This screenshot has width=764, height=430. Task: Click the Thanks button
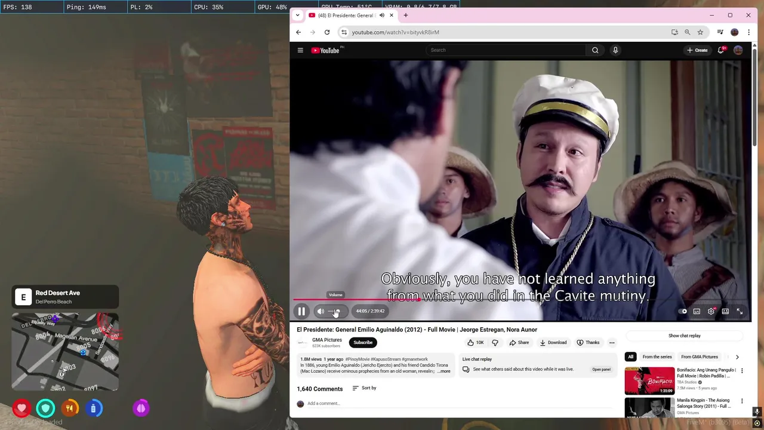(588, 343)
